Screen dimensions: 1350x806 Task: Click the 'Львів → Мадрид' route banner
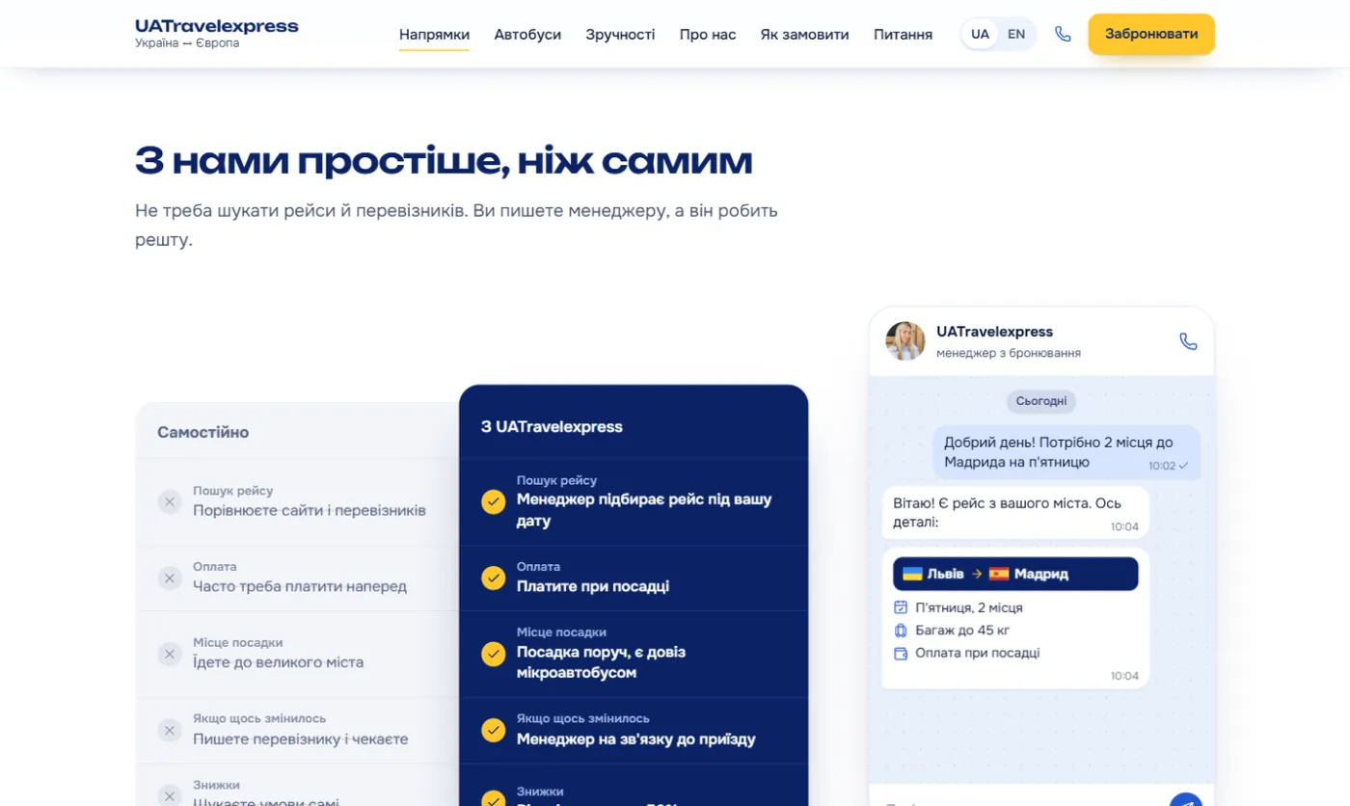[x=1015, y=574]
